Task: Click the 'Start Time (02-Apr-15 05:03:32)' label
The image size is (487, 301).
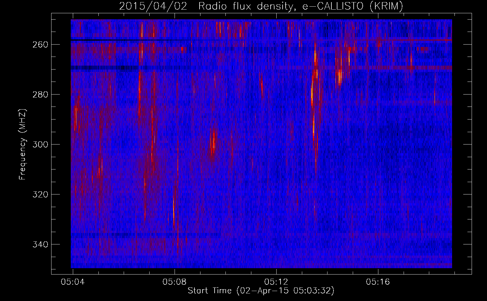Action: coord(261,291)
